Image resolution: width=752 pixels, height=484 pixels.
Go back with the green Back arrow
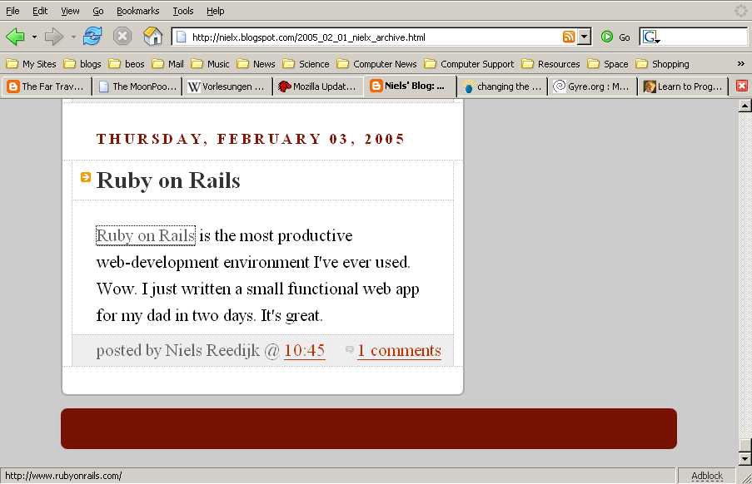point(15,37)
